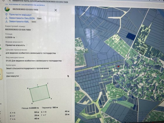Copy the 0.2009 га area value
This screenshot has width=164, height=123.
(16, 37)
